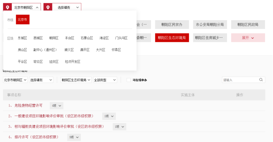Select the 朝阳区民宗办 department tab
273x142 pixels.
[172, 25]
